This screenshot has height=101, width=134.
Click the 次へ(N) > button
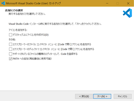(102, 96)
